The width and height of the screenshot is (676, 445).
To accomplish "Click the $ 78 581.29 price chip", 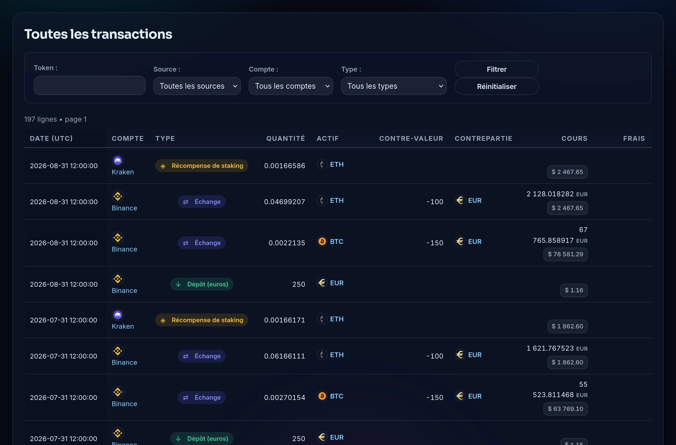I will (x=565, y=254).
